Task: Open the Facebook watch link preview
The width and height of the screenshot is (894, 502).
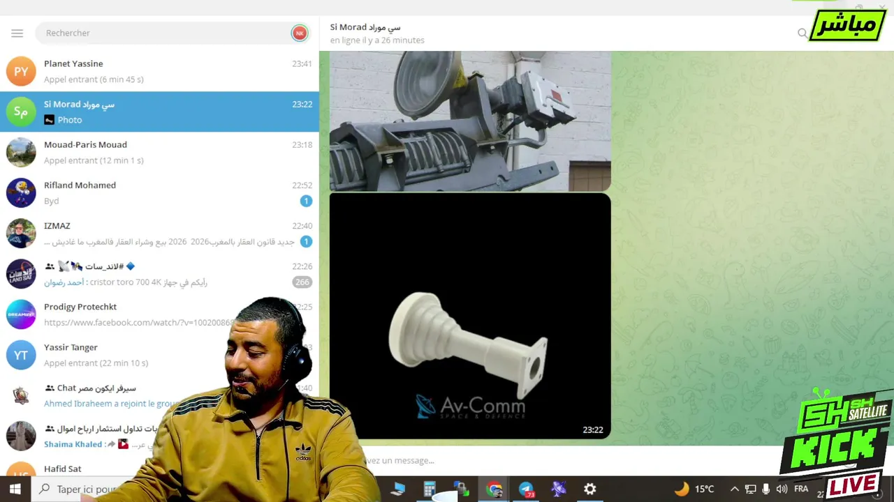Action: [x=139, y=323]
